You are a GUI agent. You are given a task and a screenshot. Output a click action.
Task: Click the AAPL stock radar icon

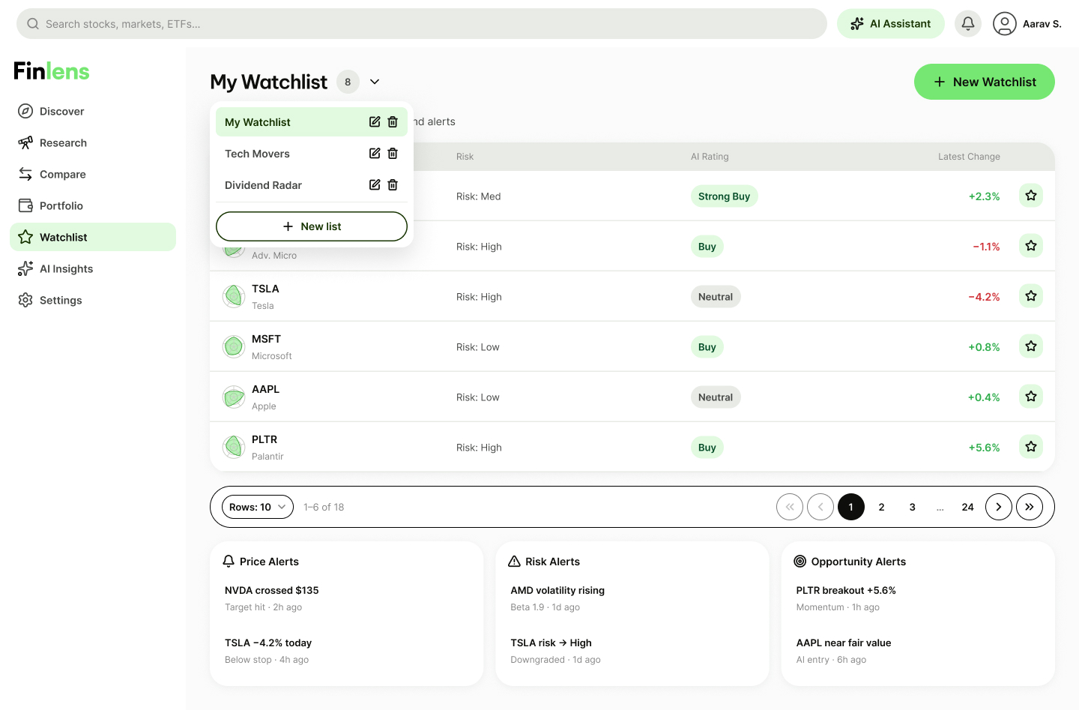234,397
